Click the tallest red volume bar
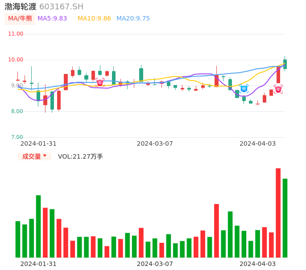 click(x=278, y=213)
